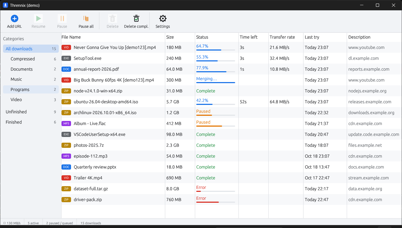402x228 pixels.
Task: Click the VID badge for Big Buck Bunny
Action: [x=66, y=80]
